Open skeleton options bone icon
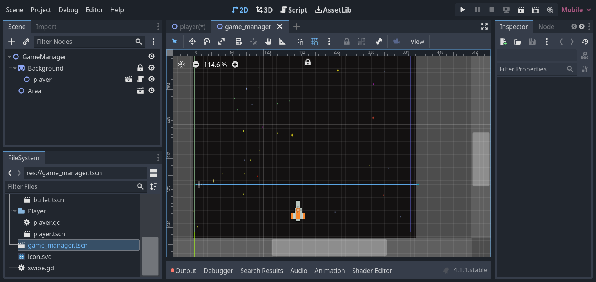The width and height of the screenshot is (596, 282). pyautogui.click(x=379, y=42)
